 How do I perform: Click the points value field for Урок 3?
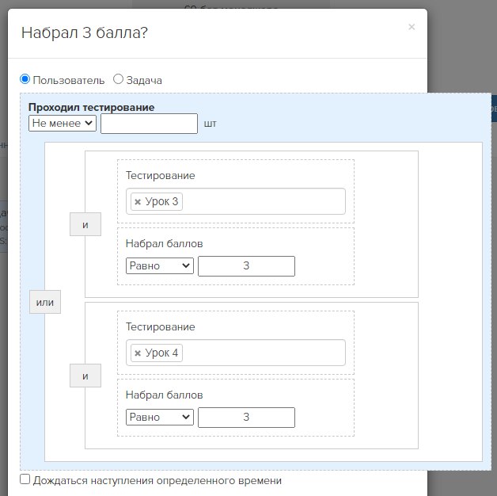(246, 266)
